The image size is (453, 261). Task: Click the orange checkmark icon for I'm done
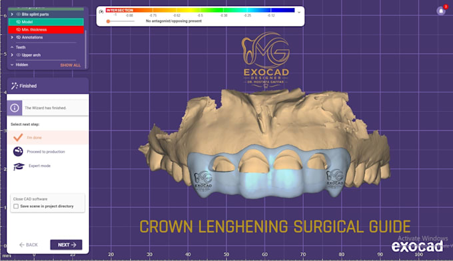(x=18, y=137)
